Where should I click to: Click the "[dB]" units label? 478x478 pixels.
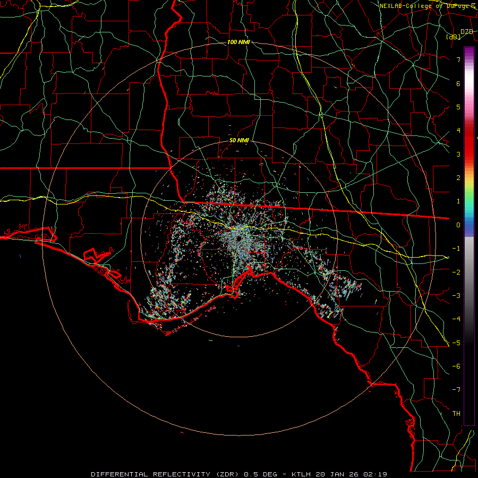tap(454, 37)
